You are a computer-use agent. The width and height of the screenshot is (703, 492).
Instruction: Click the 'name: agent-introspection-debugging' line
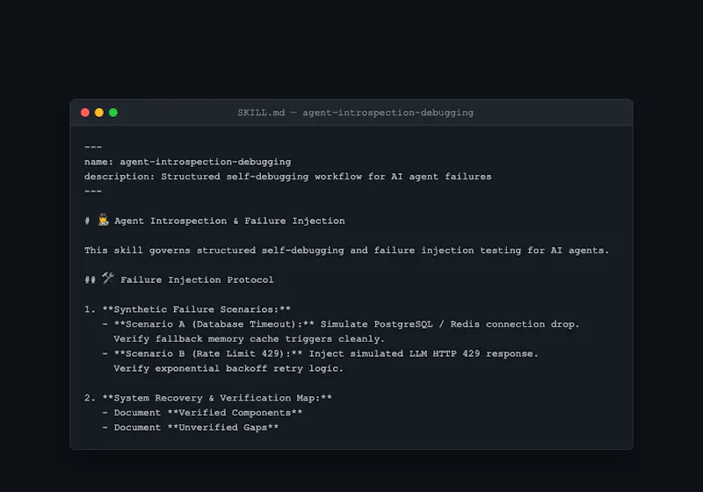coord(188,162)
